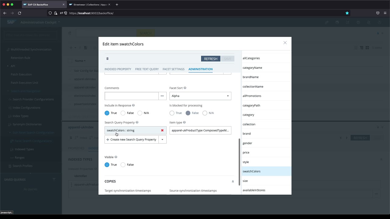Select allCategories in property list

(266, 58)
